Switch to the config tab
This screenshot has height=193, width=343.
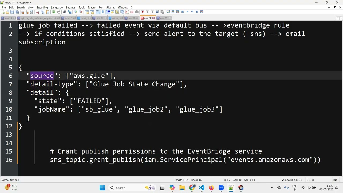(x=84, y=18)
